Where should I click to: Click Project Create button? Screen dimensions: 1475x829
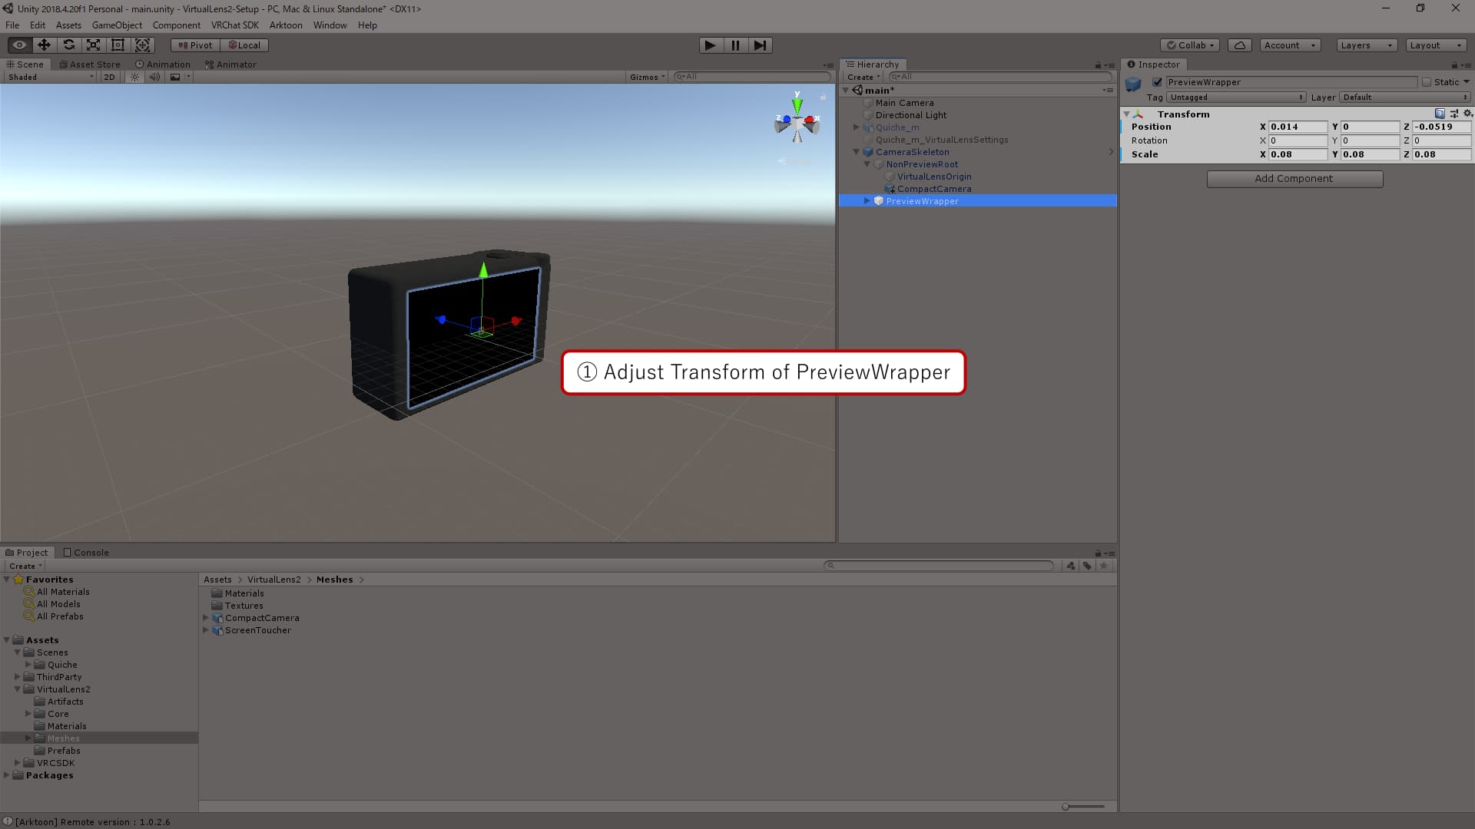(25, 566)
